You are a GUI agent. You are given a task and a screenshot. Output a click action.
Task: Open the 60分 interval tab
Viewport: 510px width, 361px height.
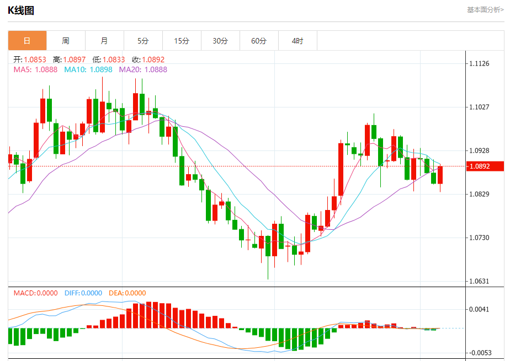259,41
